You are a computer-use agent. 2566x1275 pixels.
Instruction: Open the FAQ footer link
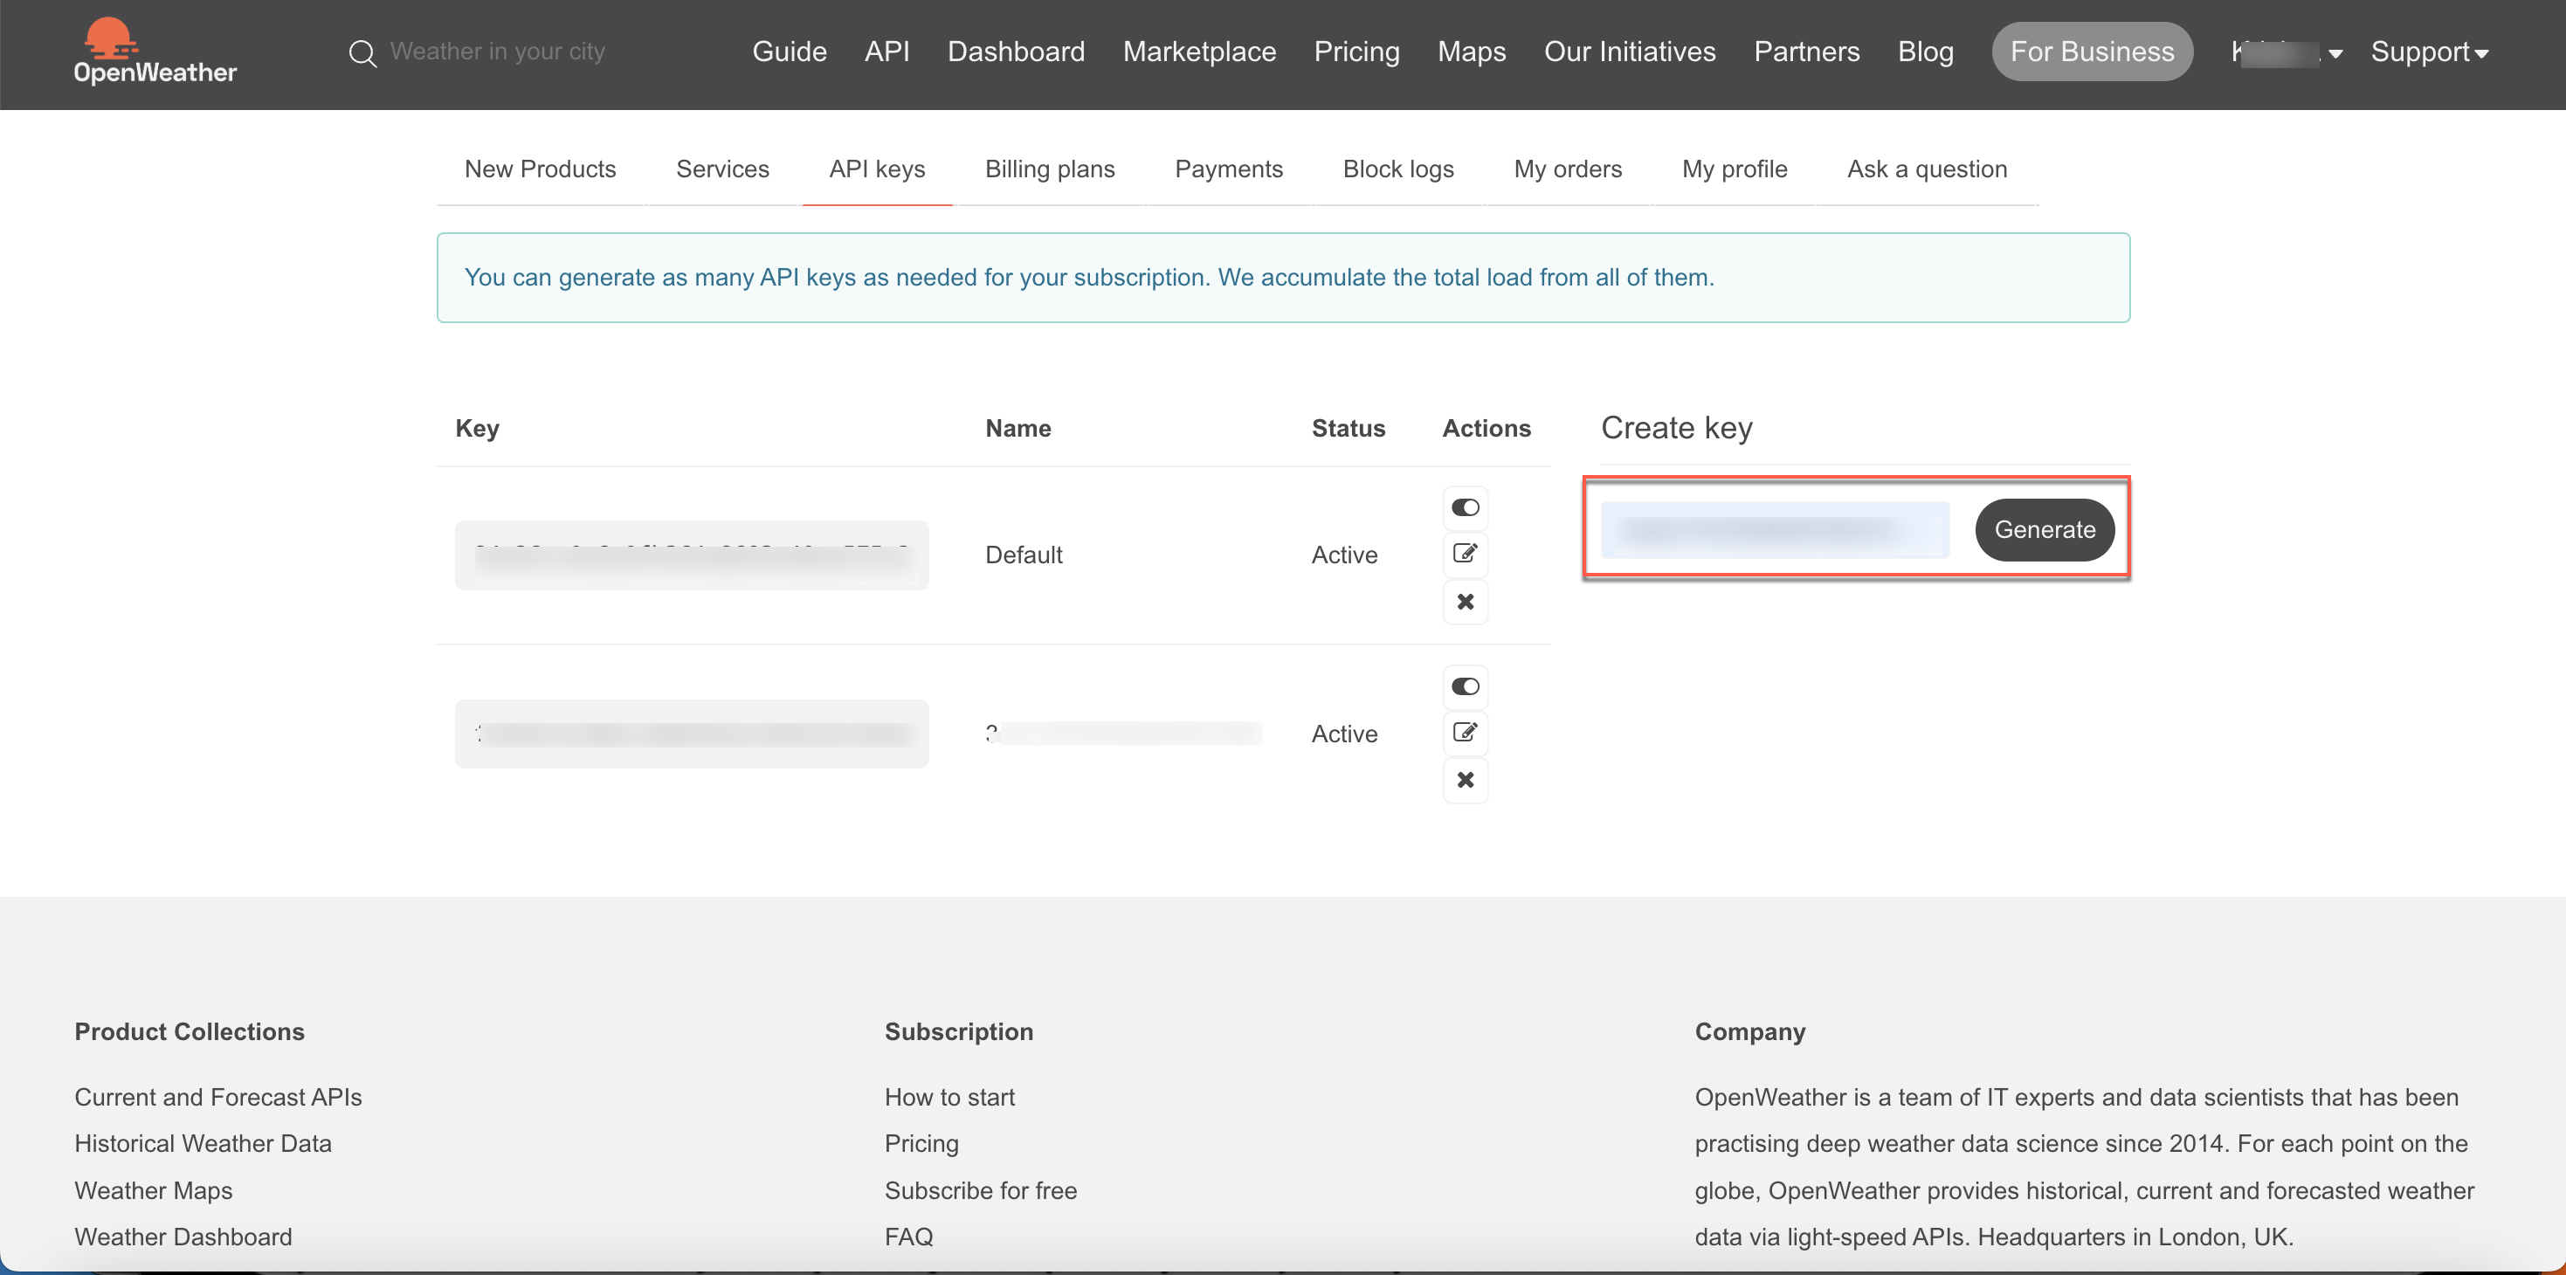[908, 1237]
